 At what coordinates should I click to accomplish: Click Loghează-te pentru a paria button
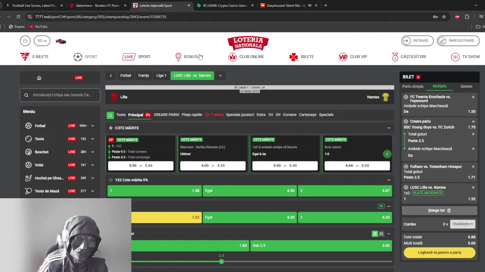[x=440, y=252]
